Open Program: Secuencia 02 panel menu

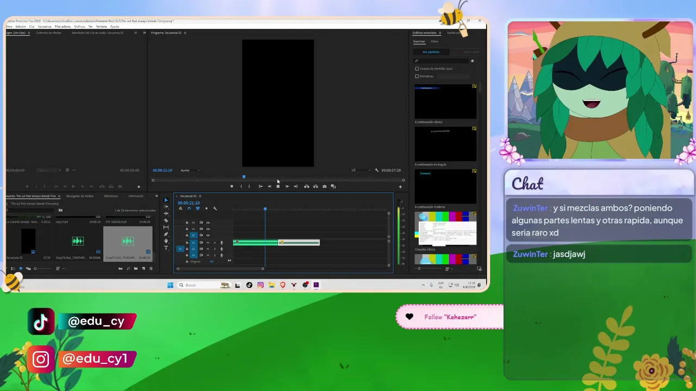(186, 33)
